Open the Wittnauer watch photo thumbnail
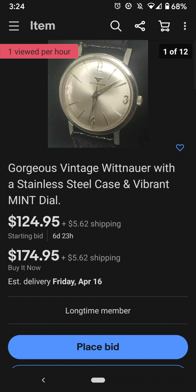 tap(98, 94)
